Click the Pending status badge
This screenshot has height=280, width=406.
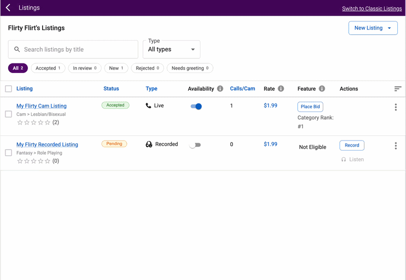(x=114, y=144)
